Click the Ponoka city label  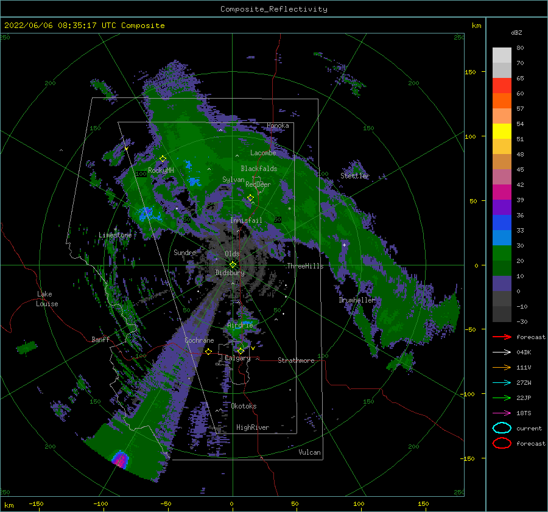[x=278, y=125]
